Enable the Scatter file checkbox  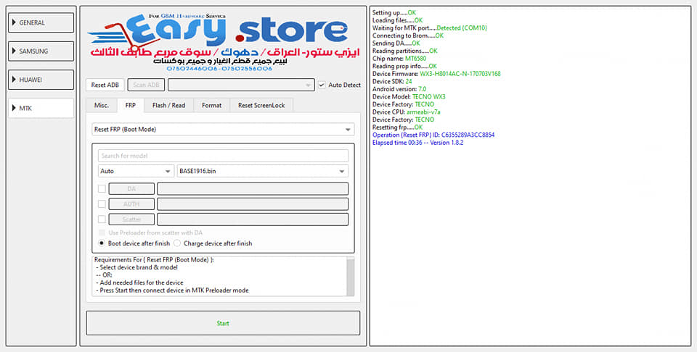point(102,219)
